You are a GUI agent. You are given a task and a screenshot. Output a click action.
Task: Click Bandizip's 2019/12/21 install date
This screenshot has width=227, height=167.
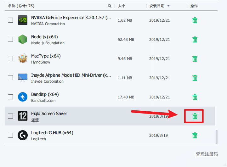pos(160,97)
